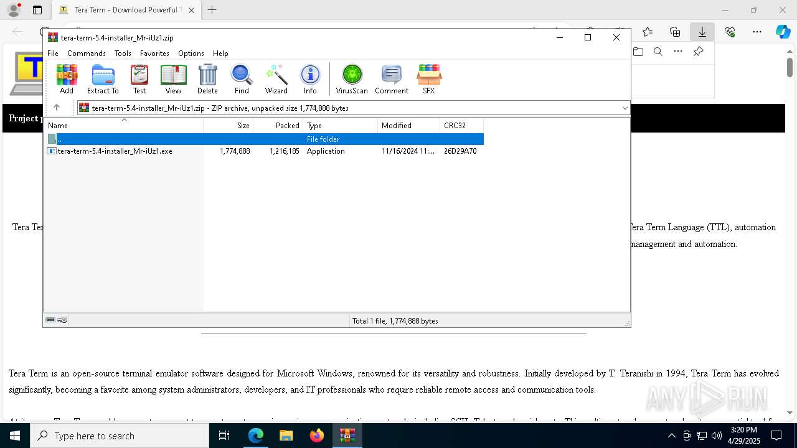Open the Tools menu
The height and width of the screenshot is (448, 797).
click(x=123, y=54)
